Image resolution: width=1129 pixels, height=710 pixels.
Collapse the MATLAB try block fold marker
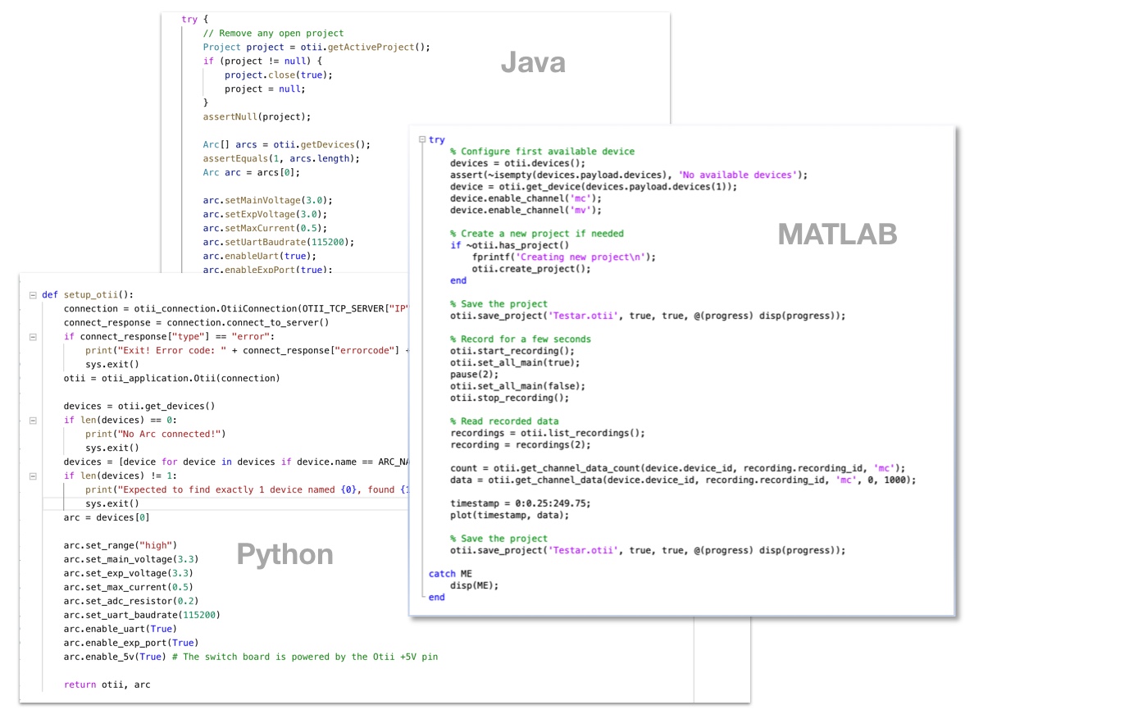tap(422, 140)
